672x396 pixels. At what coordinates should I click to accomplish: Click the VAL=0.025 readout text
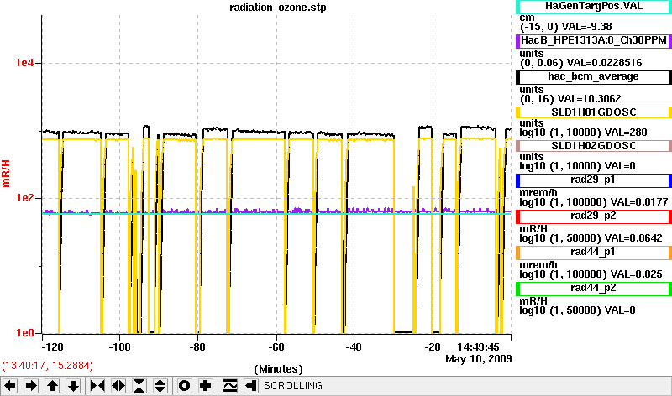[636, 274]
